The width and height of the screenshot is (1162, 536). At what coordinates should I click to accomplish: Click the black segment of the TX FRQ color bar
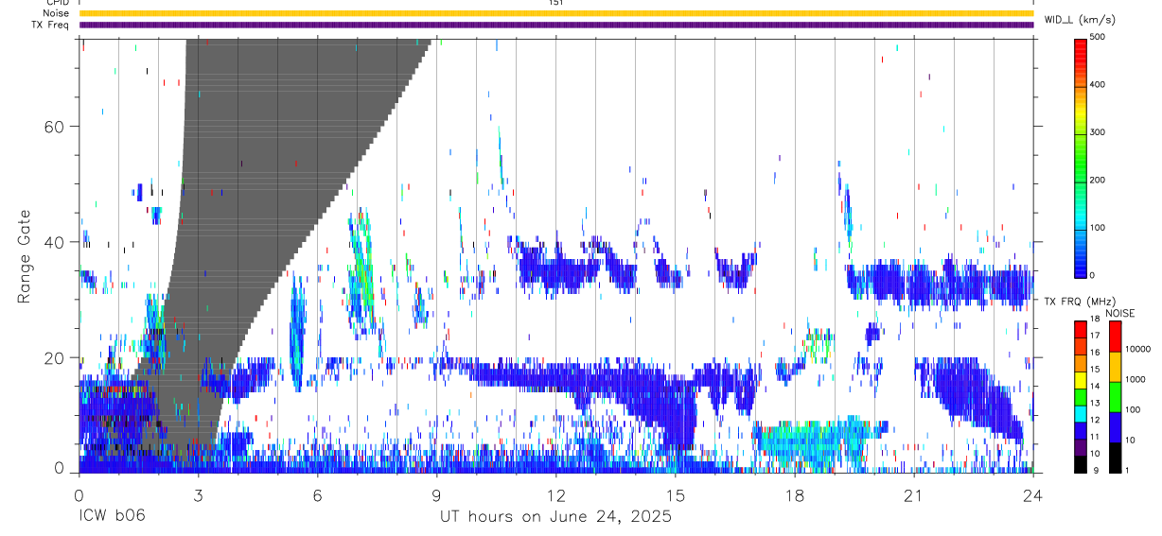pos(1080,463)
